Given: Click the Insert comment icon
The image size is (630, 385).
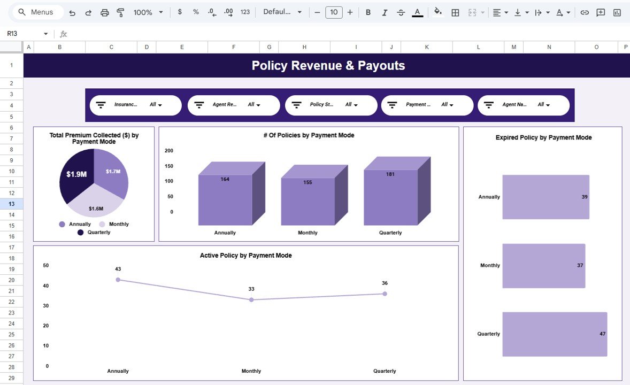Looking at the screenshot, I should [600, 12].
